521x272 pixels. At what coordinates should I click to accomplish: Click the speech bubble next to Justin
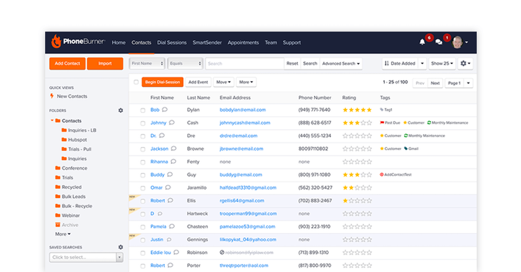[169, 240]
